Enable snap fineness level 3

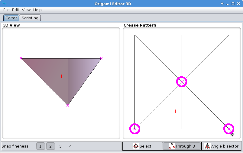(60, 146)
